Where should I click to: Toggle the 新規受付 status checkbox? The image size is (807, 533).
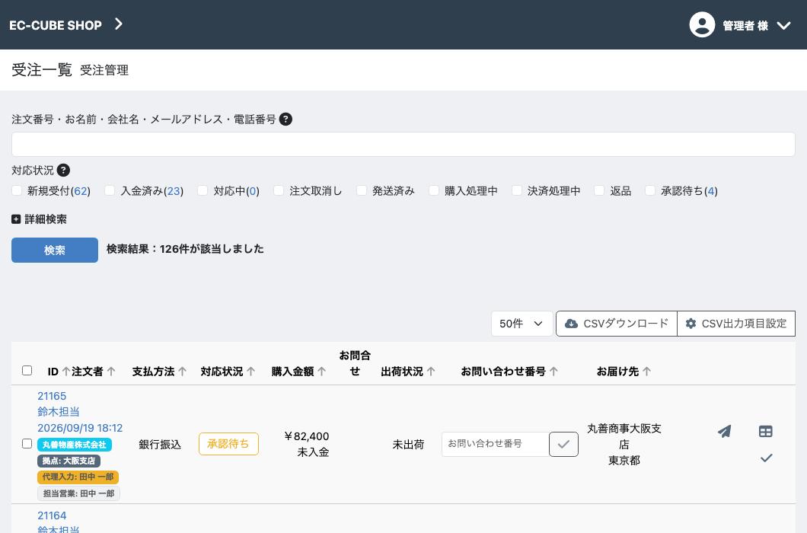click(x=17, y=190)
